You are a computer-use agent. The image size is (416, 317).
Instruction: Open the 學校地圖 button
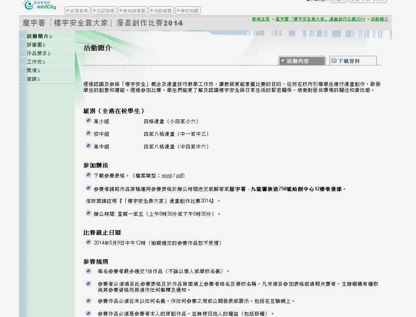coord(188,10)
